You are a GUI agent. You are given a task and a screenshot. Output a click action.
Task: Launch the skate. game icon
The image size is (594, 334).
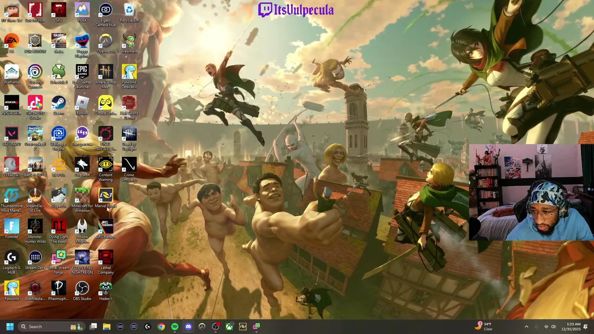pyautogui.click(x=58, y=44)
